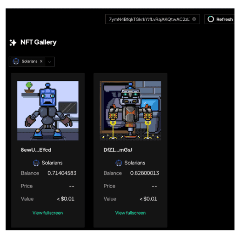
Task: Clear the wallet address input
Action: (x=194, y=19)
